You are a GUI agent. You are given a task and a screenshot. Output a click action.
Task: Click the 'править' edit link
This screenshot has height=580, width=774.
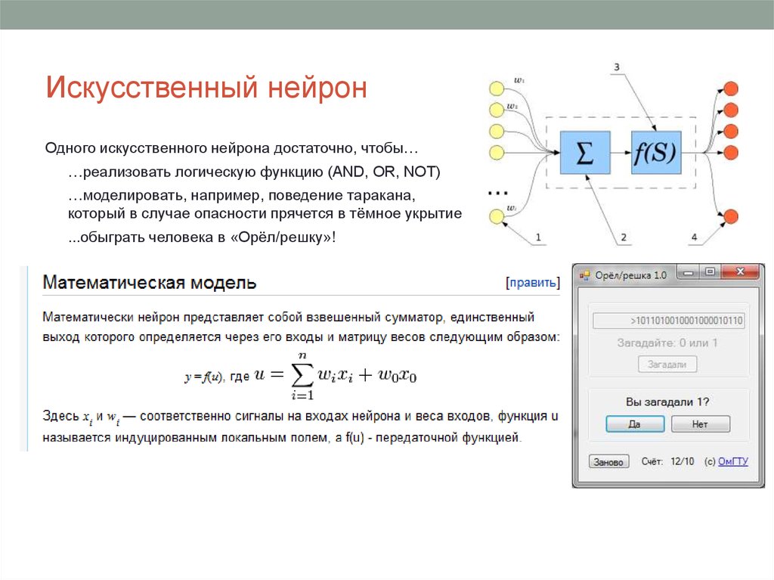coord(533,283)
